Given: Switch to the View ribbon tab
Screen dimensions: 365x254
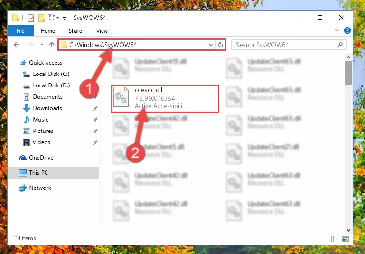Looking at the screenshot, I should (x=102, y=31).
